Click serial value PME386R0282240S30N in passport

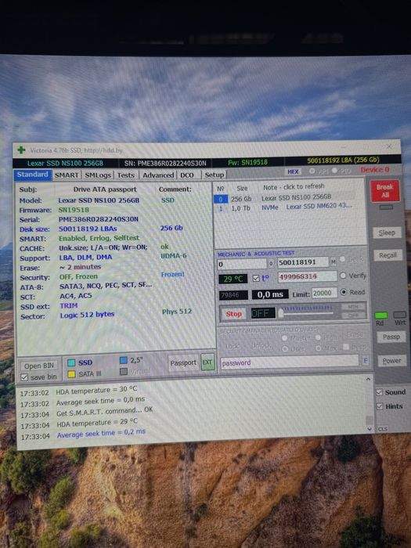coord(98,219)
